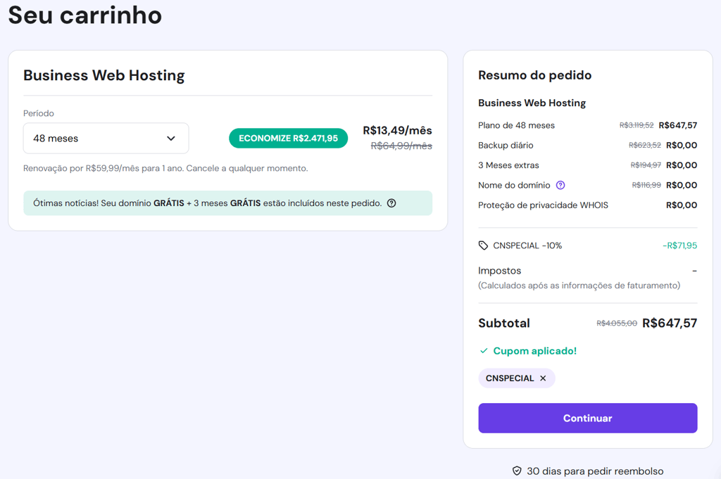
Task: Click the Ótimas notícias free domain banner text
Action: click(x=208, y=203)
